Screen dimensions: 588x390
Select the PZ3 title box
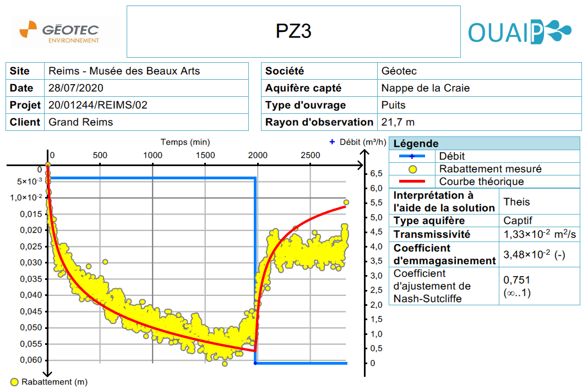pyautogui.click(x=293, y=31)
